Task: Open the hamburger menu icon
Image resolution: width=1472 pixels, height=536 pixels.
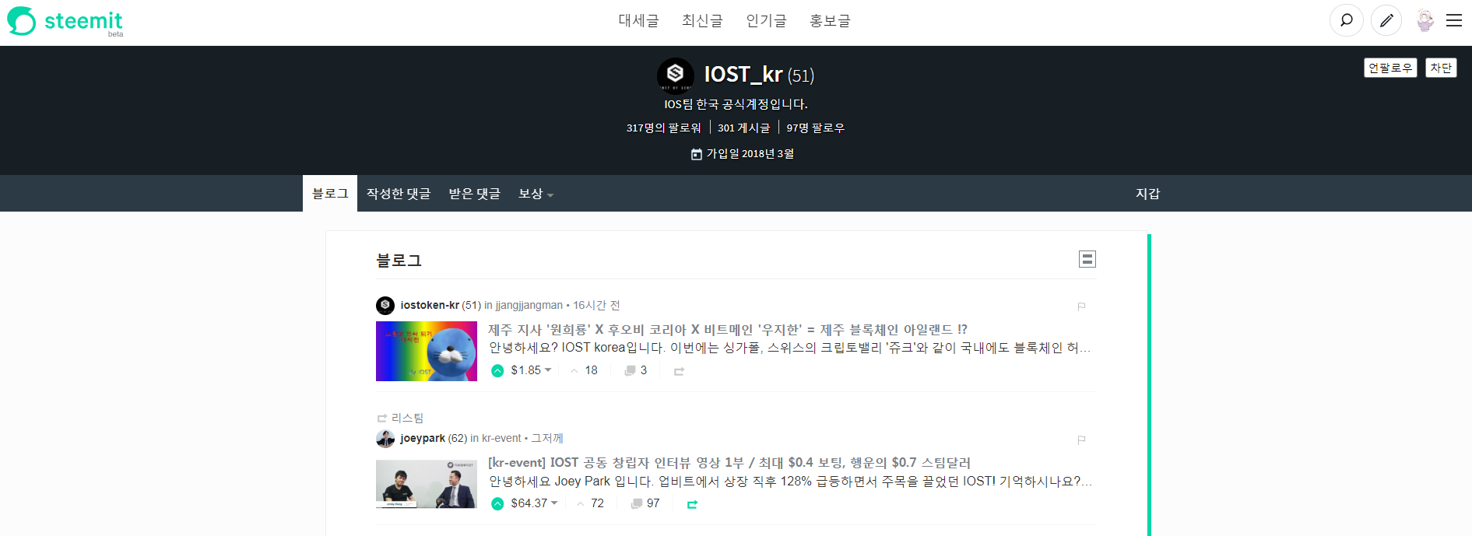Action: point(1454,21)
